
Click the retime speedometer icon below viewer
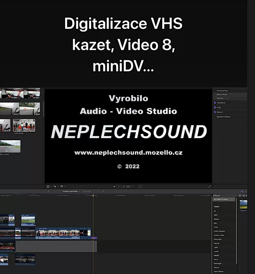pyautogui.click(x=62, y=186)
